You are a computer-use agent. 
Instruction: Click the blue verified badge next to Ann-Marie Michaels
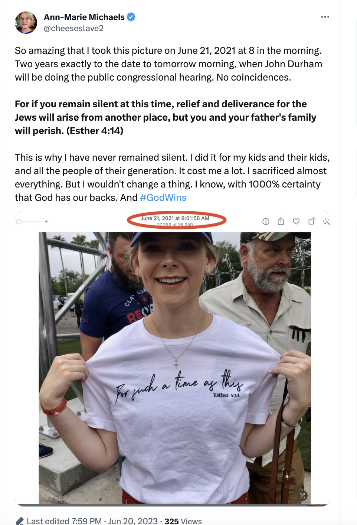point(131,17)
